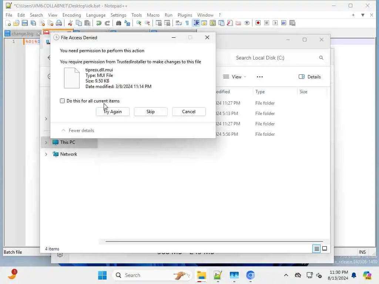
Task: Switch Explorer to large thumbnails view icon
Action: (325, 248)
